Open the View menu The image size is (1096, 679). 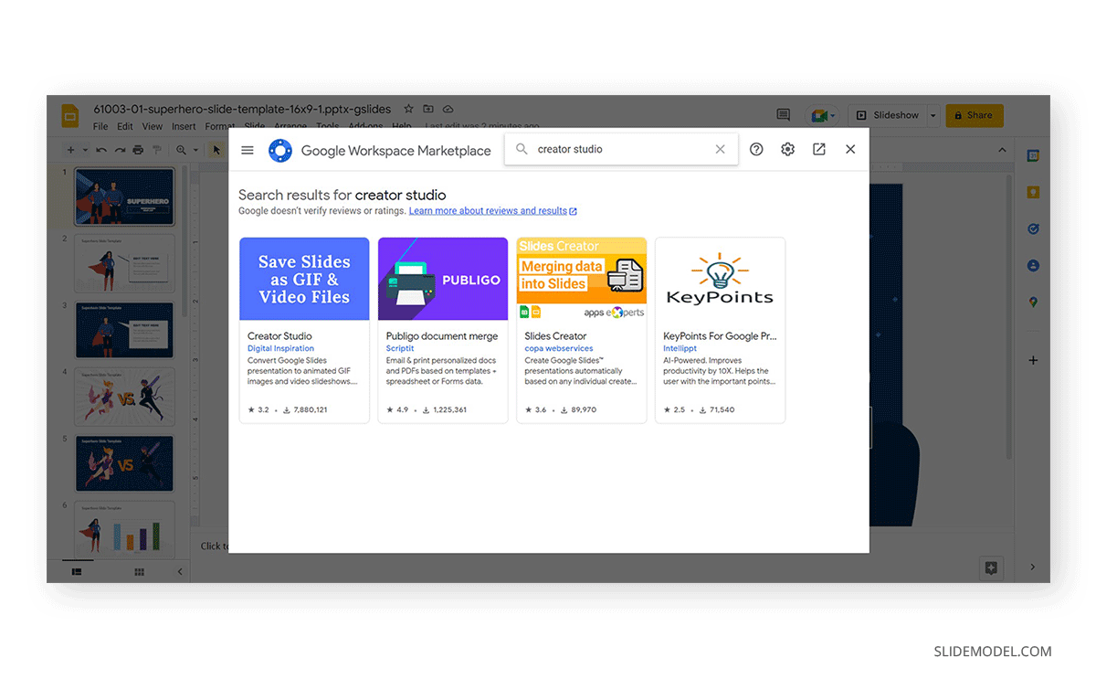(153, 127)
